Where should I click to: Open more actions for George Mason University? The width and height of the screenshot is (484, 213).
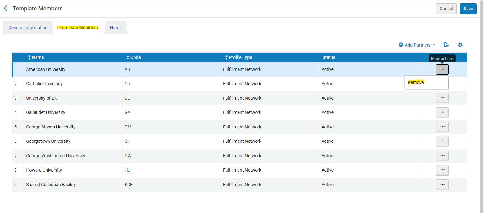click(x=442, y=127)
